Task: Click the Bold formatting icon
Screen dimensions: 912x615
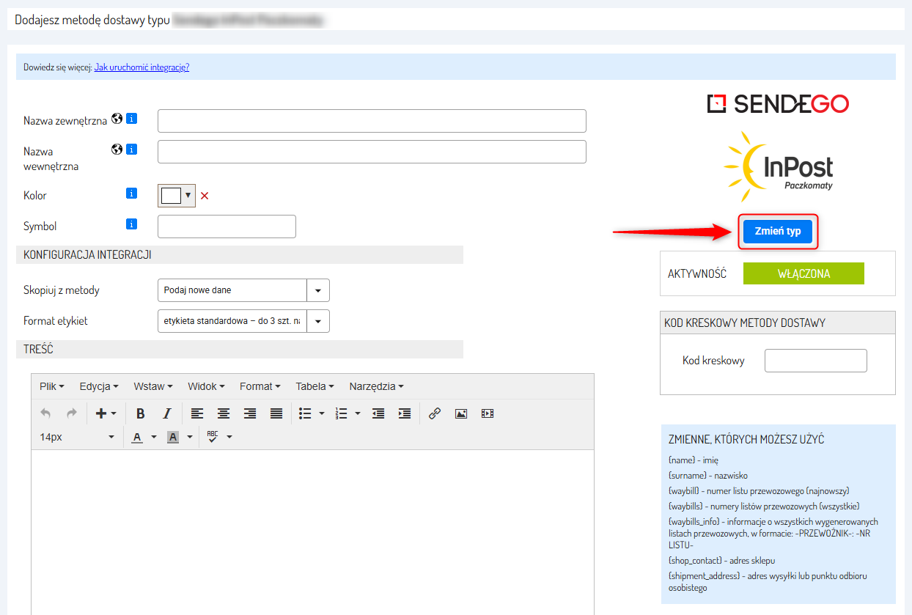Action: (141, 413)
